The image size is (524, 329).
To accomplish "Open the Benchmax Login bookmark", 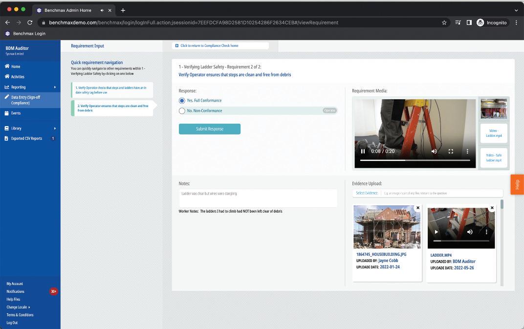I will tap(25, 33).
